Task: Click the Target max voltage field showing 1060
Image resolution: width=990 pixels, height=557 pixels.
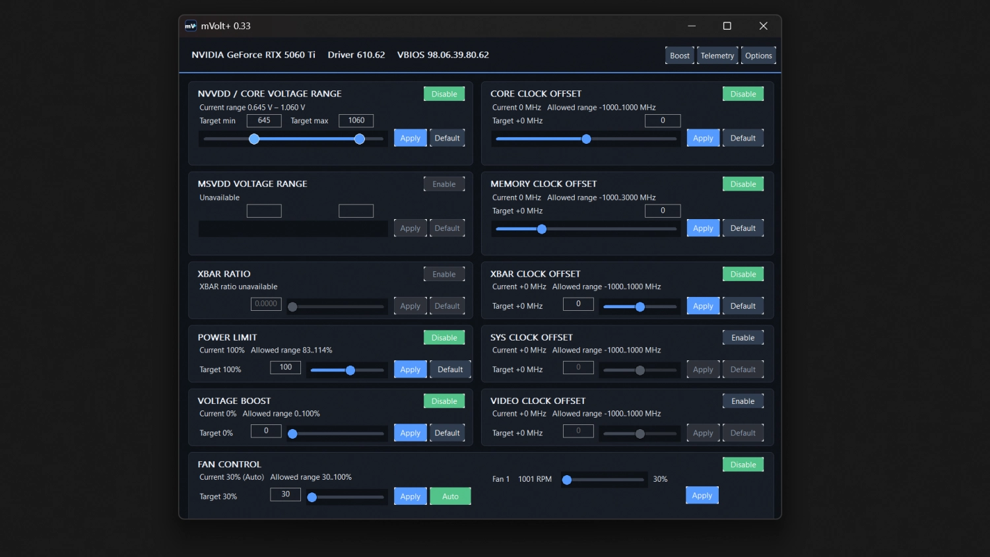Action: (356, 120)
